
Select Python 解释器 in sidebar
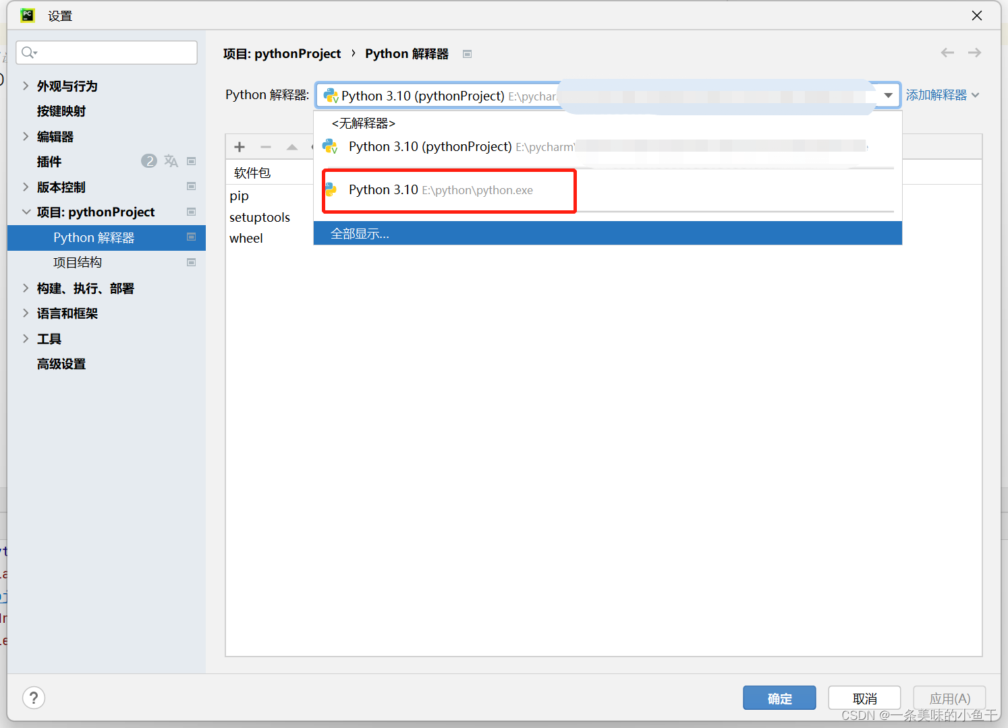(107, 237)
